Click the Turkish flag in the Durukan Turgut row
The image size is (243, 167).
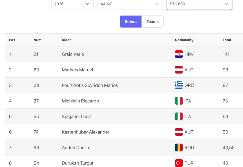(179, 163)
